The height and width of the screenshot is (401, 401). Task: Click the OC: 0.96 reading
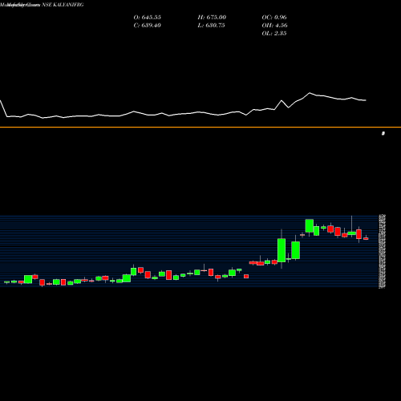tap(274, 18)
